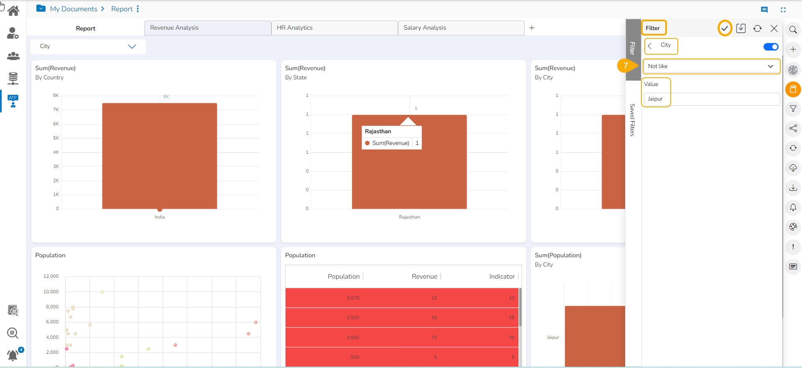Open notifications bell with badge
The width and height of the screenshot is (802, 368).
coord(13,355)
